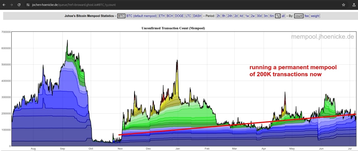Click the Jul x-axis label
The height and width of the screenshot is (151, 358).
click(349, 149)
